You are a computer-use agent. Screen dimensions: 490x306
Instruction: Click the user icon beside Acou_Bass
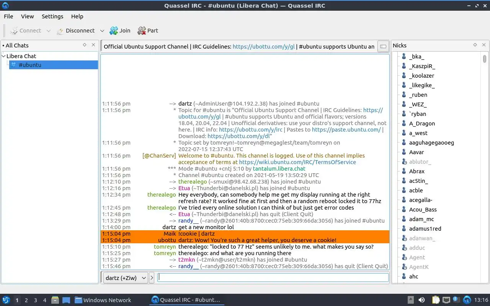(x=403, y=210)
